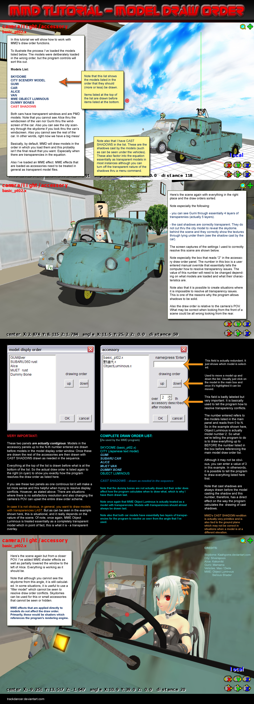
Task: Click the green move-arrows icon in the distance 20 viewport
Action: coord(250,541)
